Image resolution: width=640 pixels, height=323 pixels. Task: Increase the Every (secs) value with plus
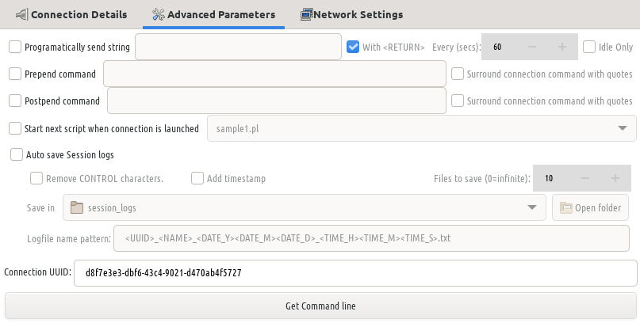[x=562, y=47]
